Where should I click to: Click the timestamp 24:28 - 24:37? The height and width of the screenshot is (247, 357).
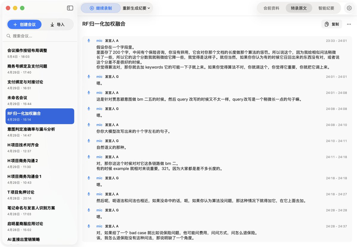pos(336,226)
